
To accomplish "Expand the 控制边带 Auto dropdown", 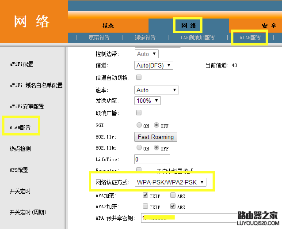I will [147, 54].
